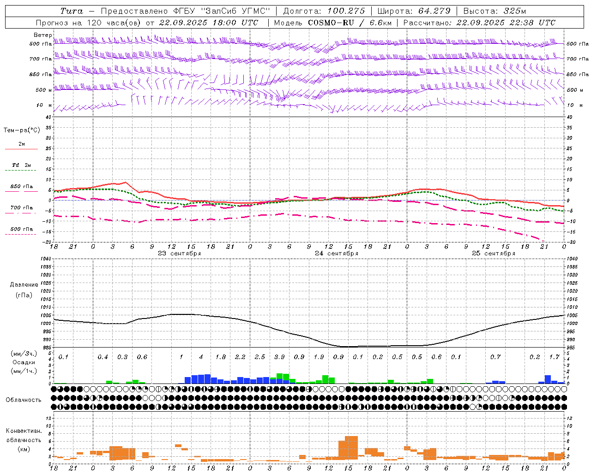Click the '(мм/1ч.)' precipitation unit label
Screen dimensions: 591x472
pyautogui.click(x=24, y=371)
